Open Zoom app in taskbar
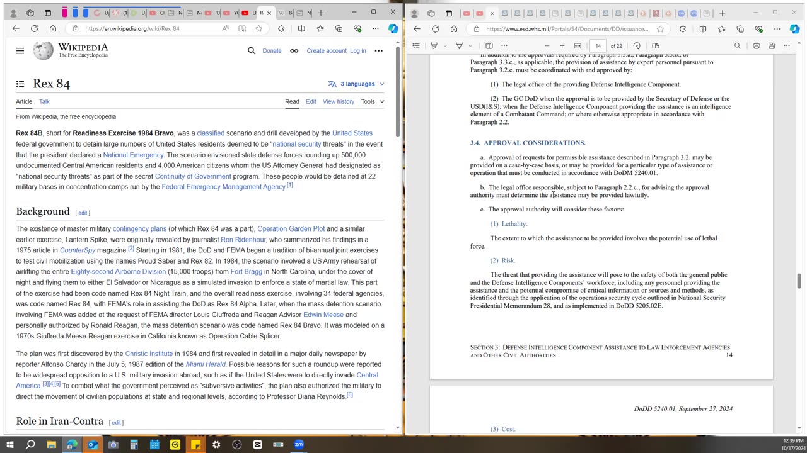807x453 pixels. pos(299,445)
